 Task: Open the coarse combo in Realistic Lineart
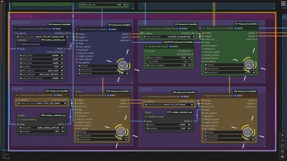pyautogui.click(x=168, y=124)
